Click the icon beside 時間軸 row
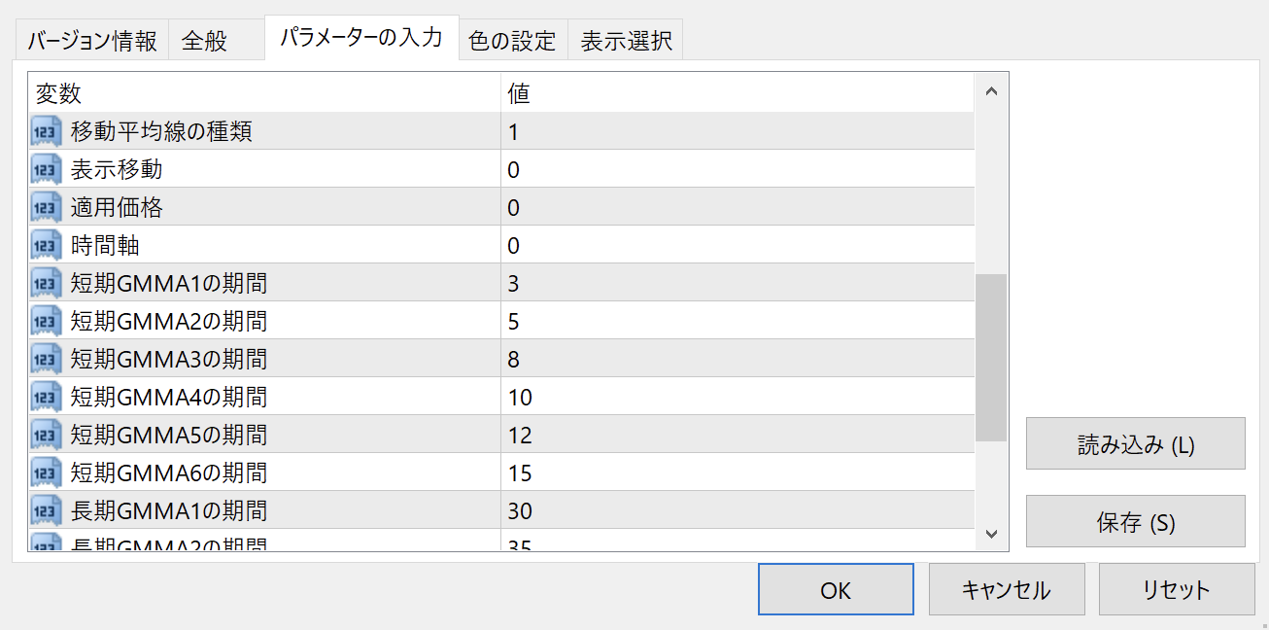This screenshot has height=630, width=1269. (47, 245)
